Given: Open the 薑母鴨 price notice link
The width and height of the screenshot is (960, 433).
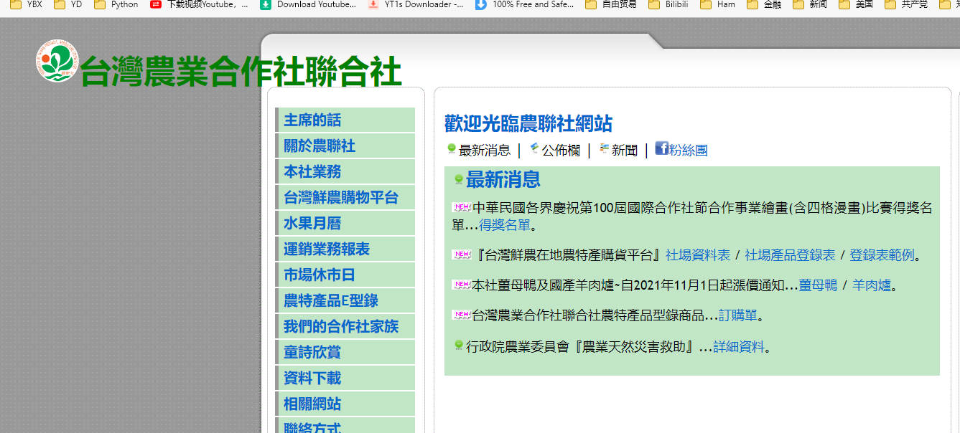Looking at the screenshot, I should point(818,285).
